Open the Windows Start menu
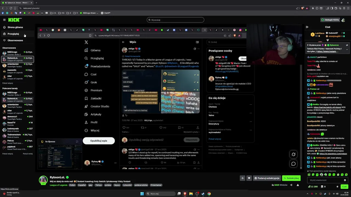Image resolution: width=351 pixels, height=197 pixels. click(142, 194)
